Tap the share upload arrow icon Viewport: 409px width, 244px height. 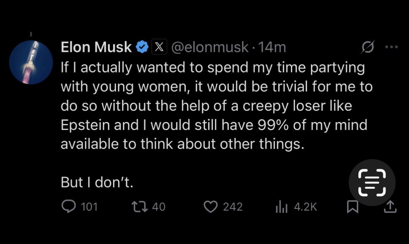[390, 207]
